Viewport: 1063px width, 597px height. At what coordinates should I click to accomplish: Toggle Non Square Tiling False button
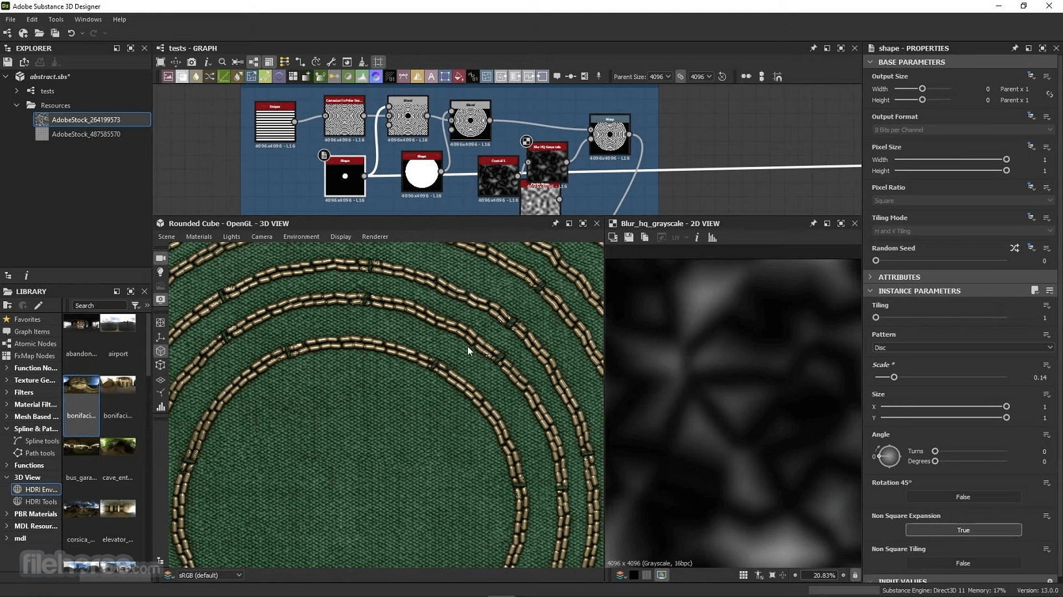[963, 563]
